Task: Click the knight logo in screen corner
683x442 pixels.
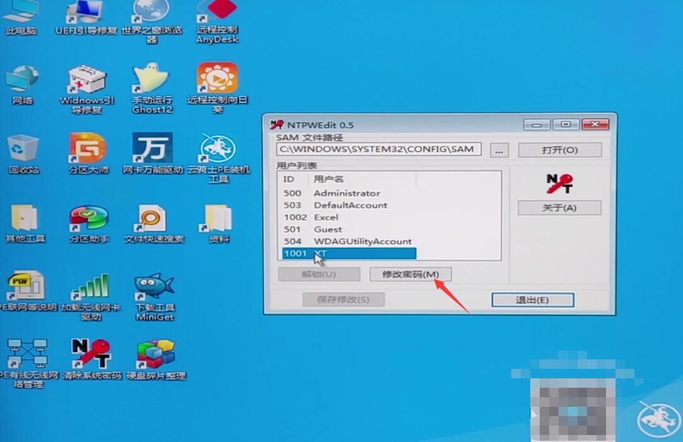Action: (659, 419)
